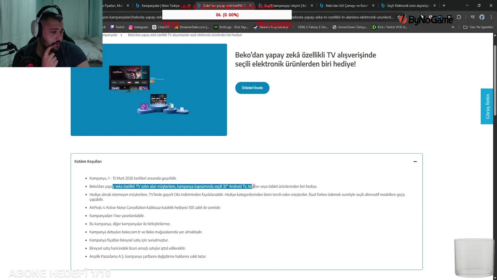
Task: Click the 1 - 15 Mart 2026 date line
Action: coord(133,178)
